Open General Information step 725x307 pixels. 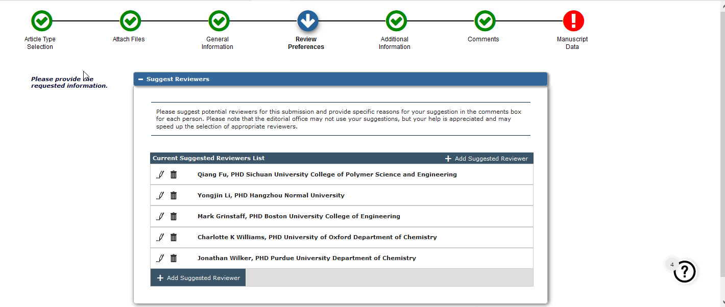pos(219,21)
